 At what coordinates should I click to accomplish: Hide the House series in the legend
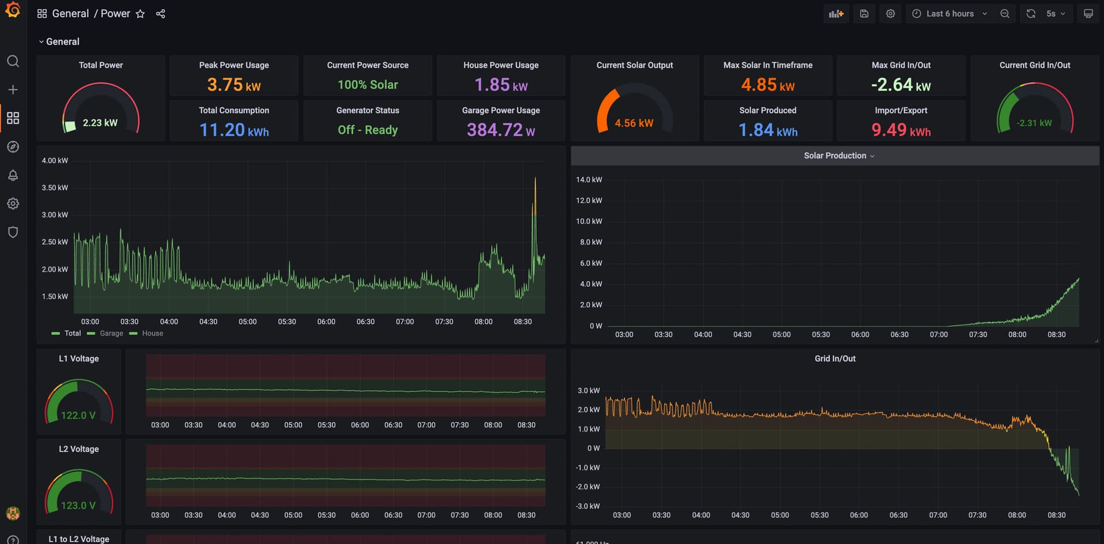152,333
